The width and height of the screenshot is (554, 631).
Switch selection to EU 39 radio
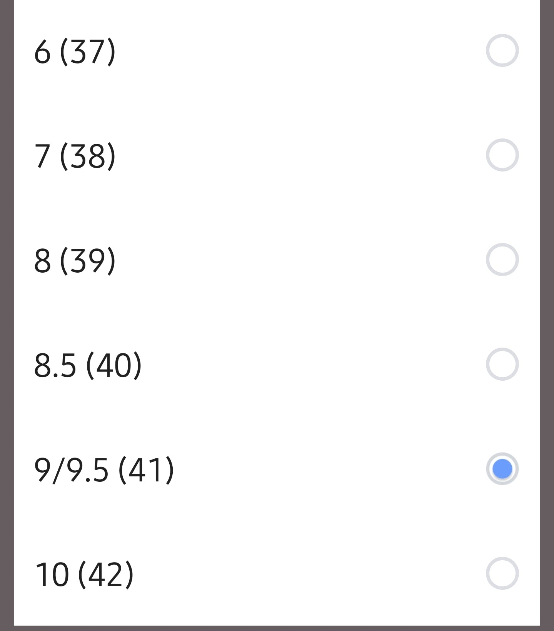[502, 260]
